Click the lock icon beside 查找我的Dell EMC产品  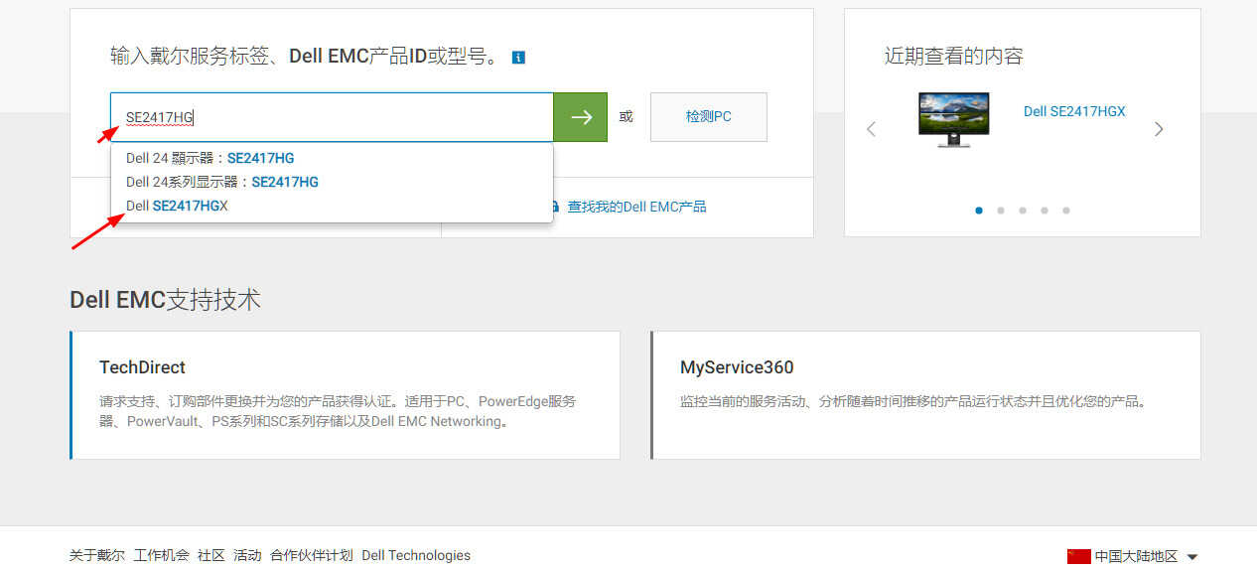pos(554,207)
